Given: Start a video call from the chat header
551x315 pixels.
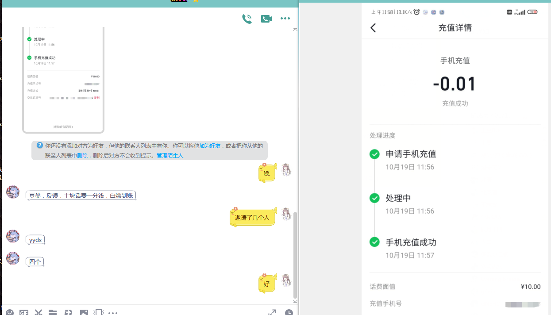Looking at the screenshot, I should (266, 19).
